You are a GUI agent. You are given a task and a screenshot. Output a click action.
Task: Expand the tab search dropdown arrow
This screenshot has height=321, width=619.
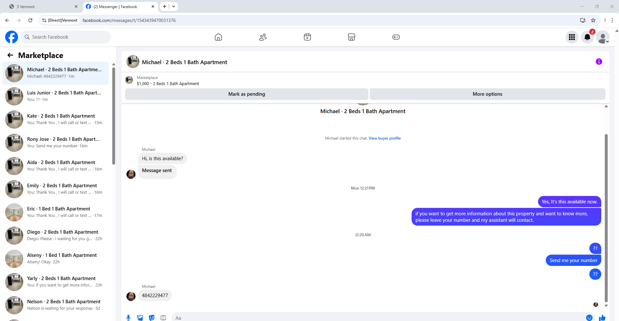[x=174, y=6]
